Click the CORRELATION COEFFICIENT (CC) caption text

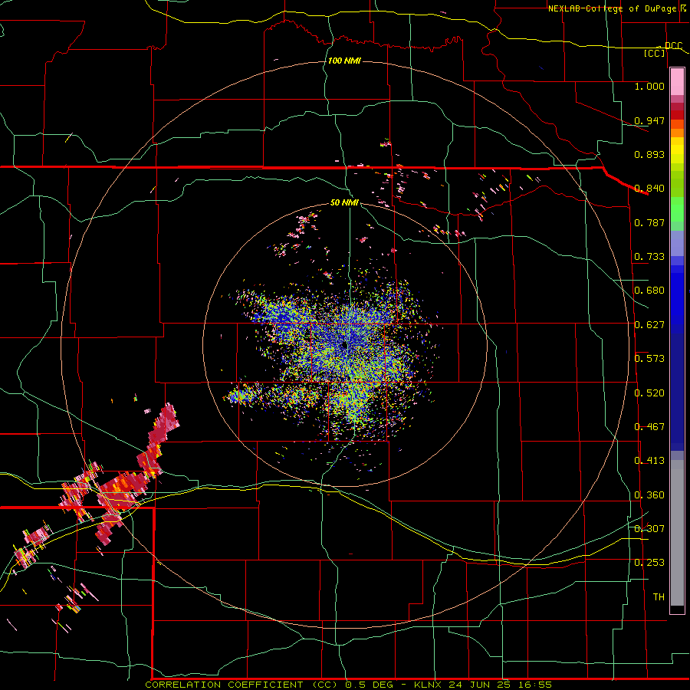pos(242,685)
